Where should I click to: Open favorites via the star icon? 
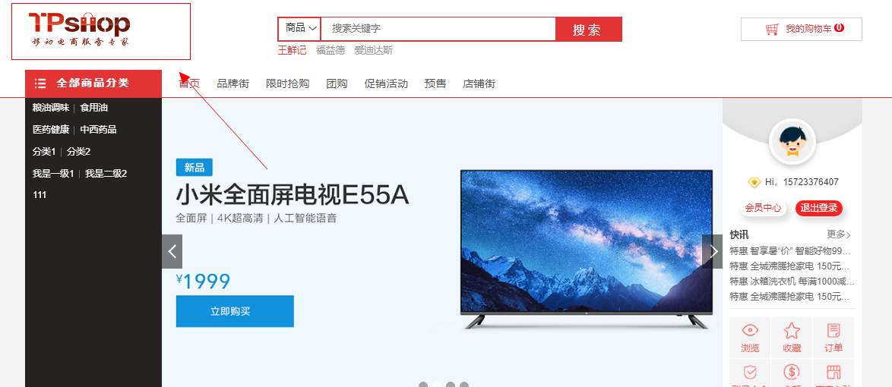point(792,330)
